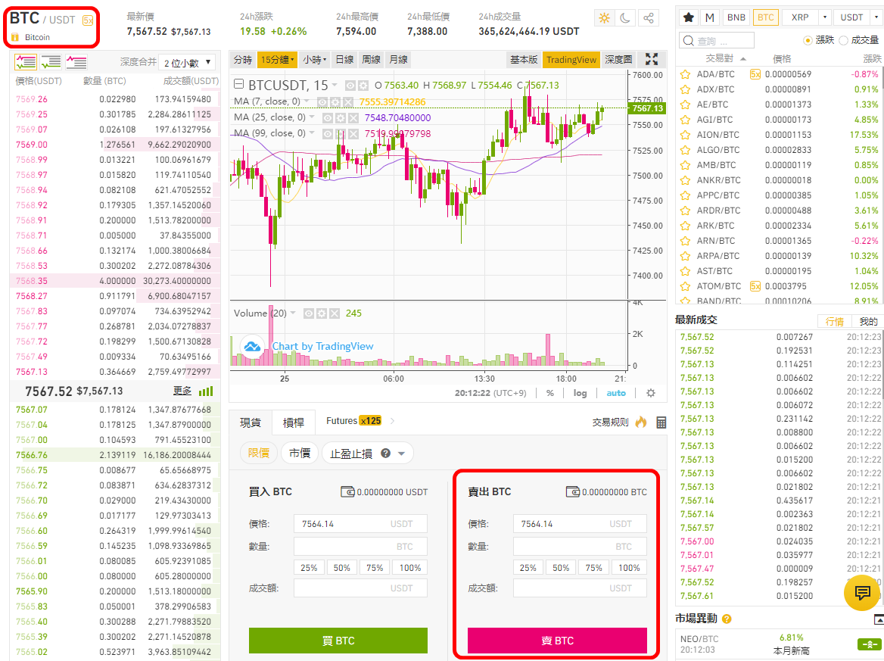Click help icon next to 止盈止損
Viewport: 884px width, 661px height.
(x=386, y=453)
